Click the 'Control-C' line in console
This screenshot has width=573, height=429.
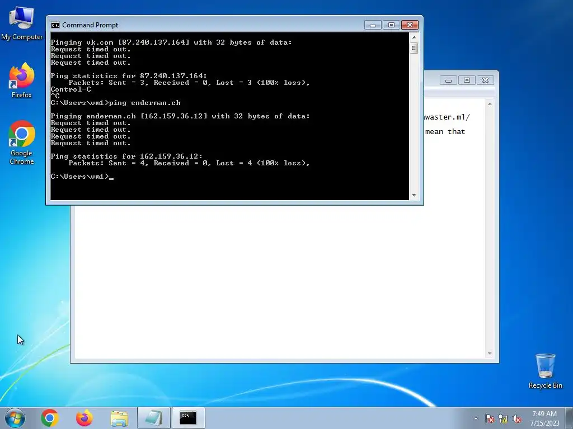71,89
